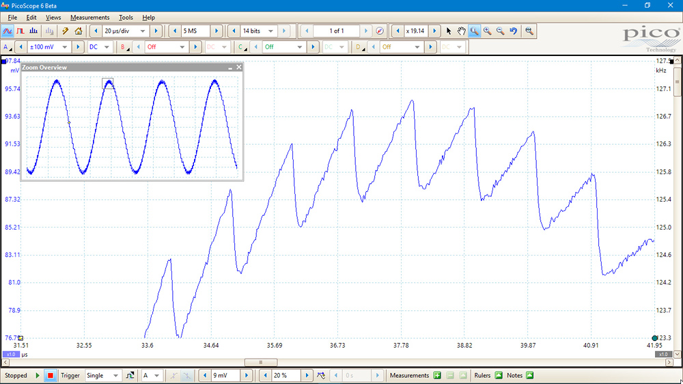Increase the 5 MS sample count
The width and height of the screenshot is (683, 384).
[x=216, y=31]
